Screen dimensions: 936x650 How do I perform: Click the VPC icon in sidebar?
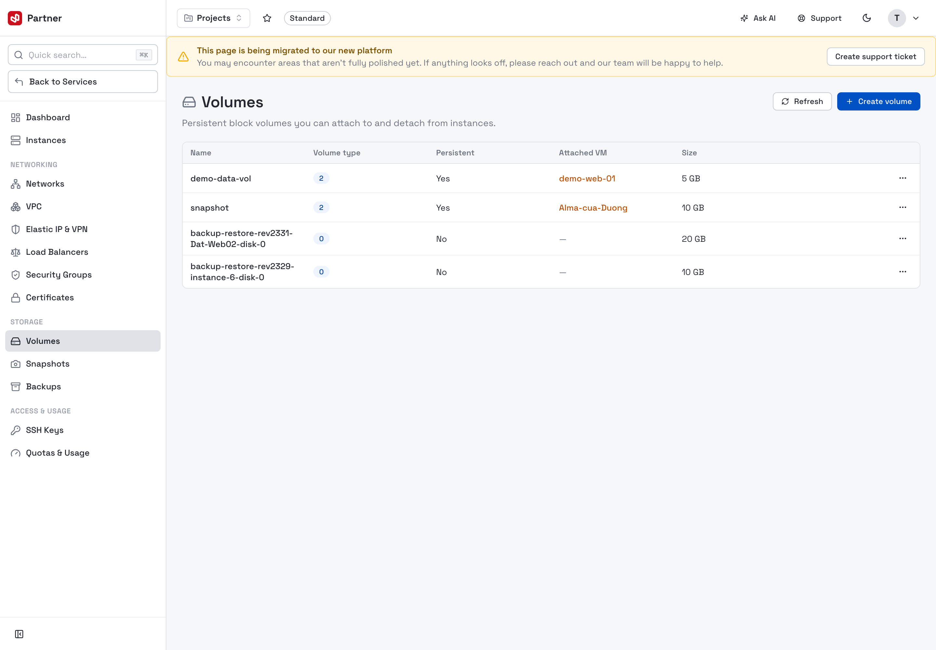click(16, 207)
